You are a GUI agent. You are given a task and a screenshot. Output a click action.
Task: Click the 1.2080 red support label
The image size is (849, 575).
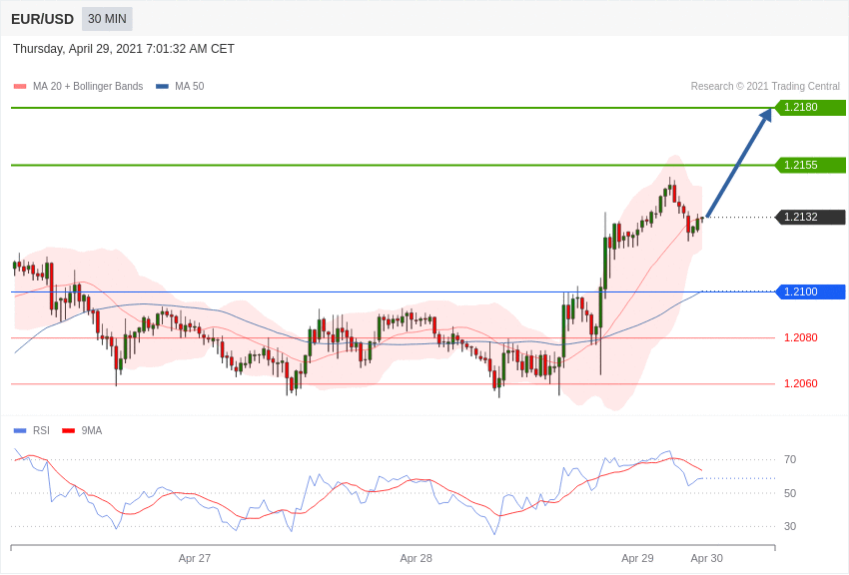(801, 337)
